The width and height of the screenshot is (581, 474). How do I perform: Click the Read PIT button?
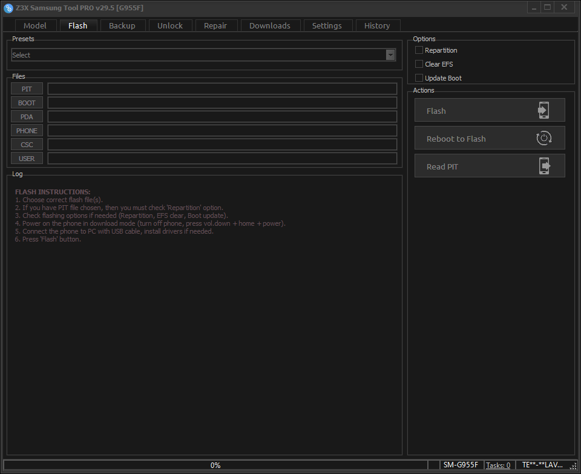490,166
